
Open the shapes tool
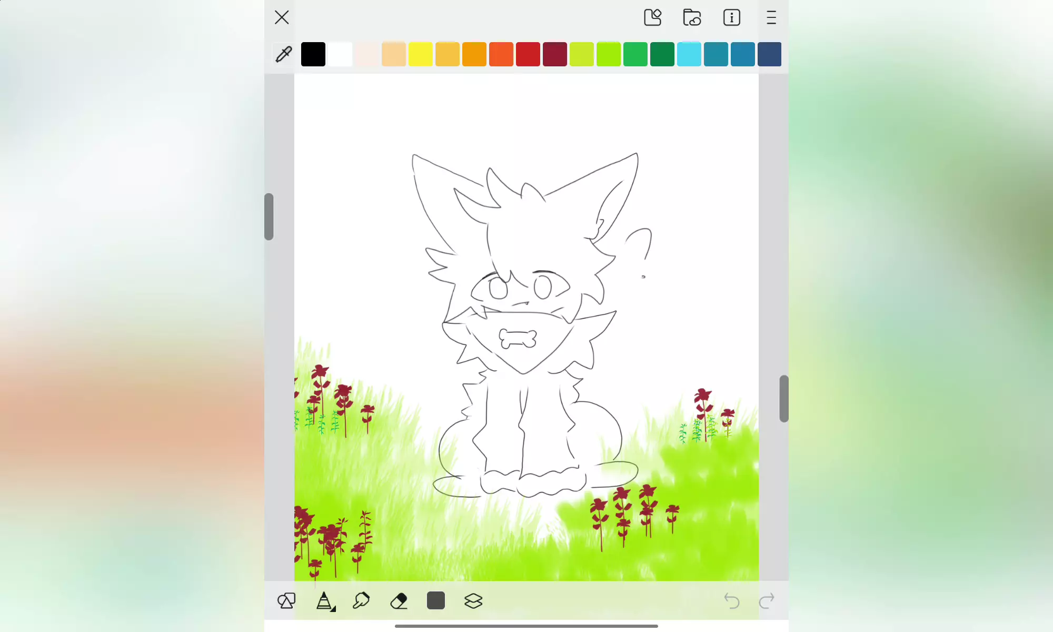[x=286, y=600]
